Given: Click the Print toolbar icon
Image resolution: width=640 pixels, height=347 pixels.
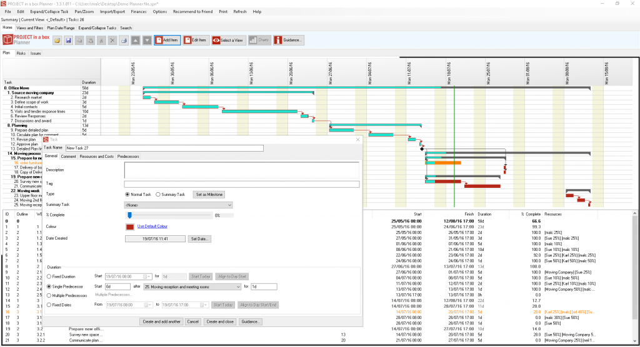Looking at the screenshot, I should (x=124, y=41).
